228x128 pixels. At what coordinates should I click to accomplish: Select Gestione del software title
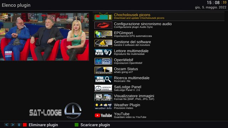132,42
